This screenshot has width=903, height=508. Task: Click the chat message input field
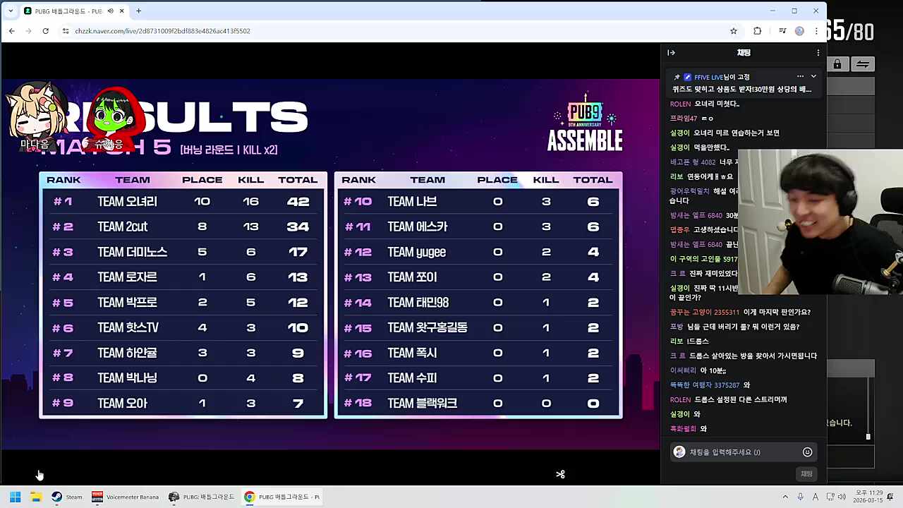point(737,452)
